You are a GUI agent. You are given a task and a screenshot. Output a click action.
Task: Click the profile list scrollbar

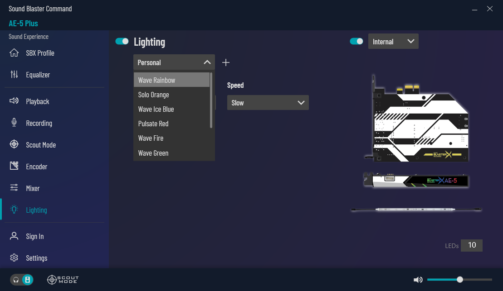click(211, 100)
